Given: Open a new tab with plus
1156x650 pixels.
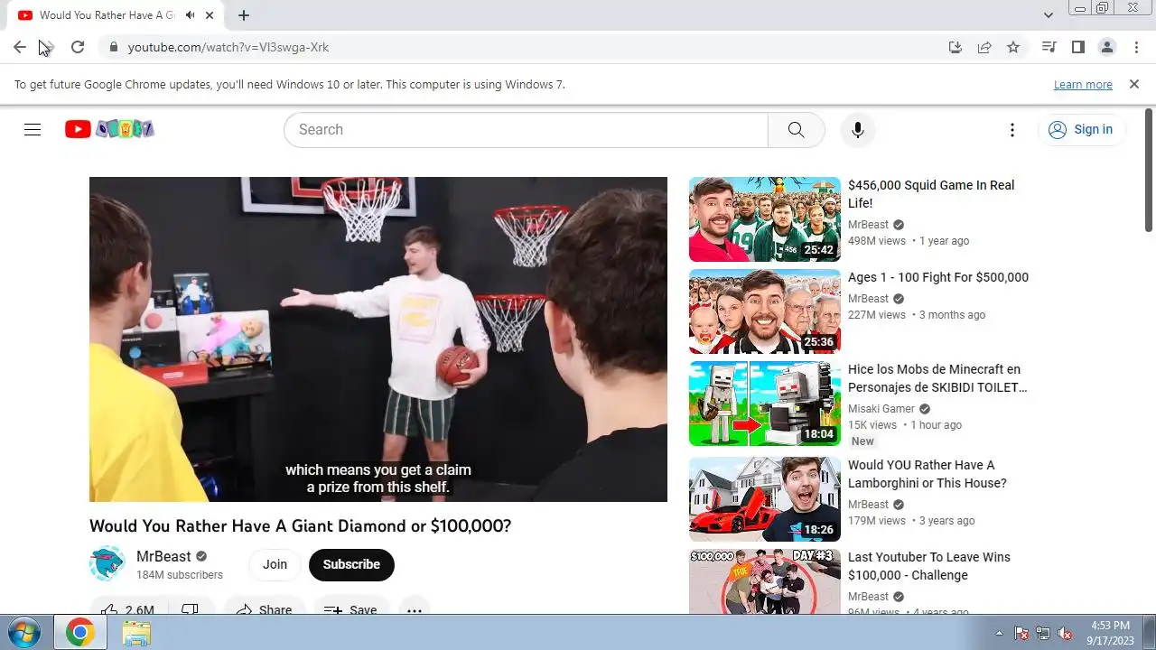Looking at the screenshot, I should pos(244,15).
